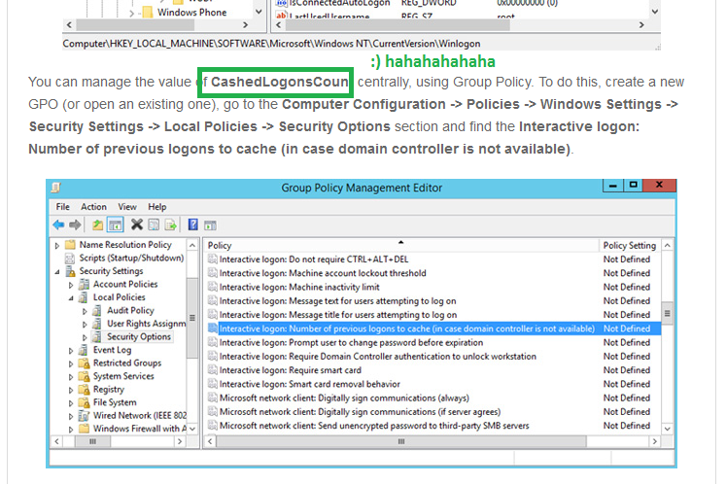
Task: Click the Registry folder lock icon
Action: coord(84,389)
